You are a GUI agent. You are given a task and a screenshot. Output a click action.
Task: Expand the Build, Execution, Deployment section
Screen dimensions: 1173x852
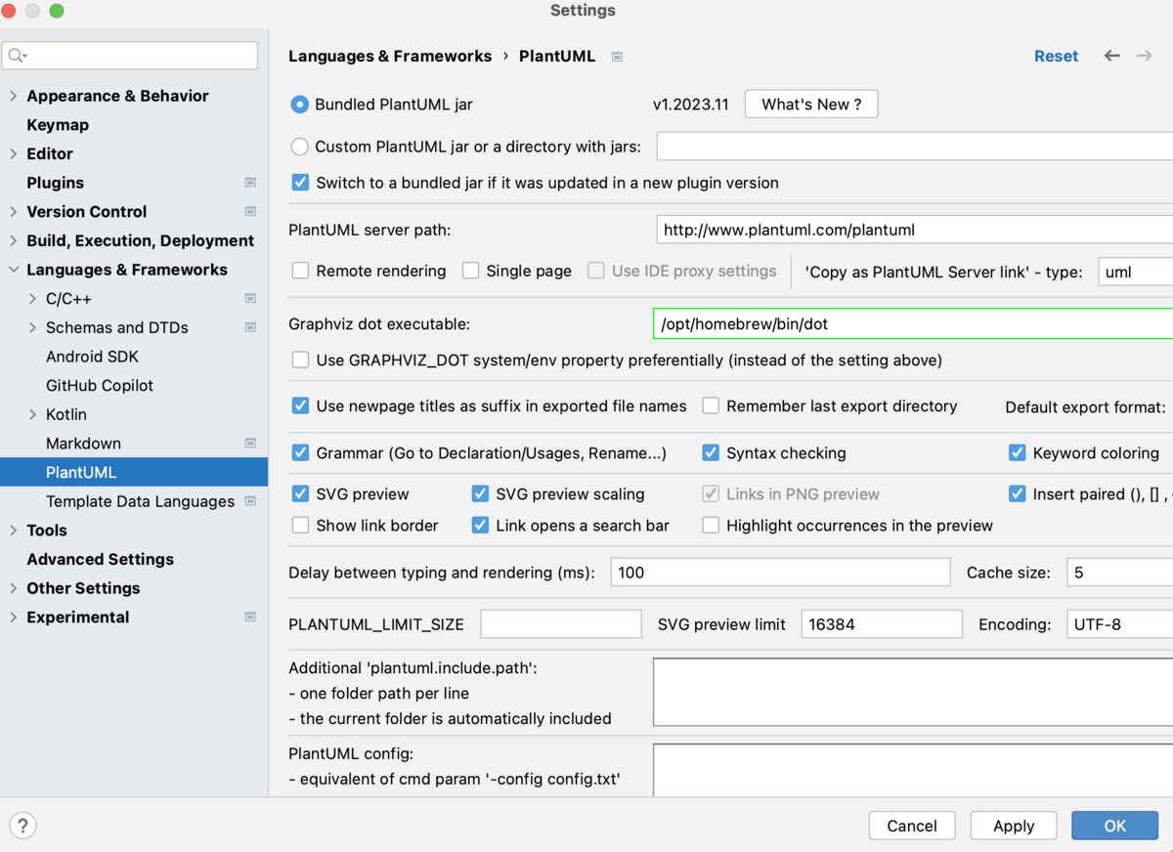click(x=14, y=240)
